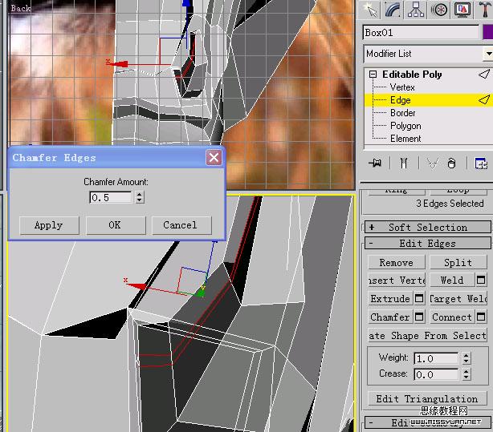Select the Editable Poly stack entry
This screenshot has width=493, height=432.
pyautogui.click(x=412, y=75)
